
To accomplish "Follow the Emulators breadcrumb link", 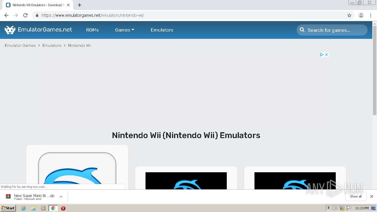I will point(52,45).
